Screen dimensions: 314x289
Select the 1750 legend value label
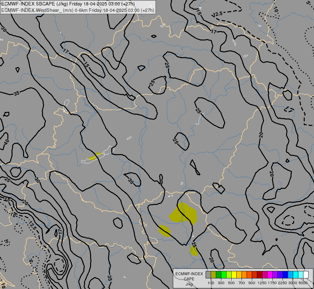(272, 283)
